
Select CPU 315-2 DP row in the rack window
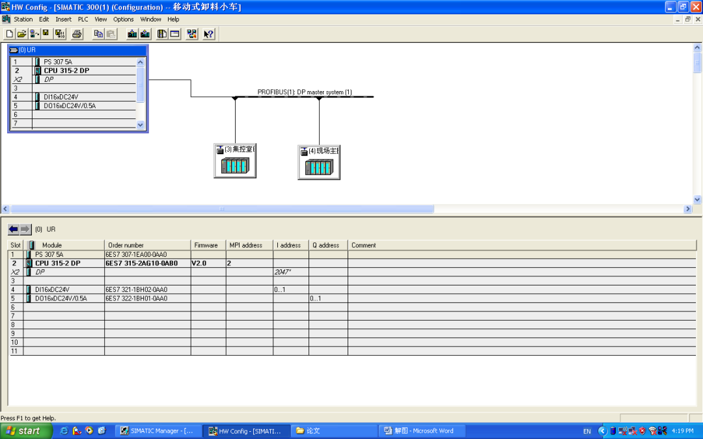tap(73, 70)
